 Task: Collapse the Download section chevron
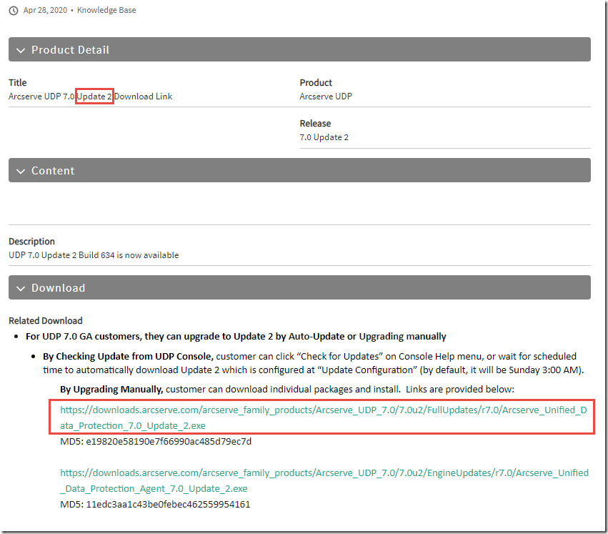[x=20, y=288]
